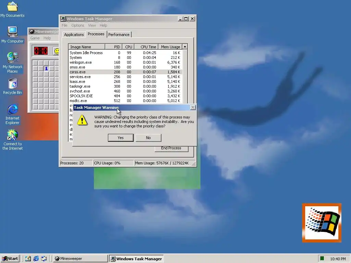This screenshot has height=263, width=351.
Task: Click Internet Explorer quick launch icon
Action: (x=36, y=259)
